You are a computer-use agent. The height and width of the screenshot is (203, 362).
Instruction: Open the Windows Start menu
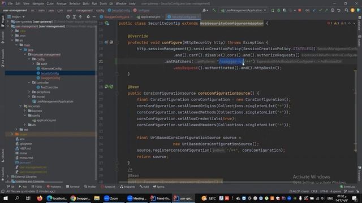coord(6,198)
